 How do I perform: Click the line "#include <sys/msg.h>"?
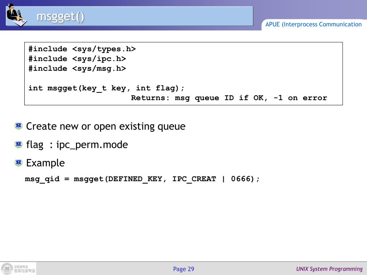[x=77, y=68]
